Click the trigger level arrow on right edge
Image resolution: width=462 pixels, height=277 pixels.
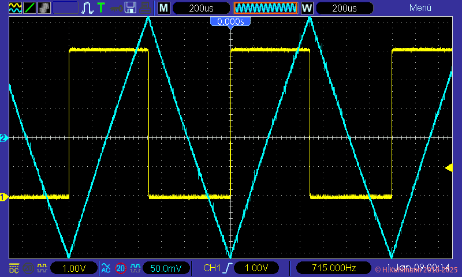coord(448,167)
